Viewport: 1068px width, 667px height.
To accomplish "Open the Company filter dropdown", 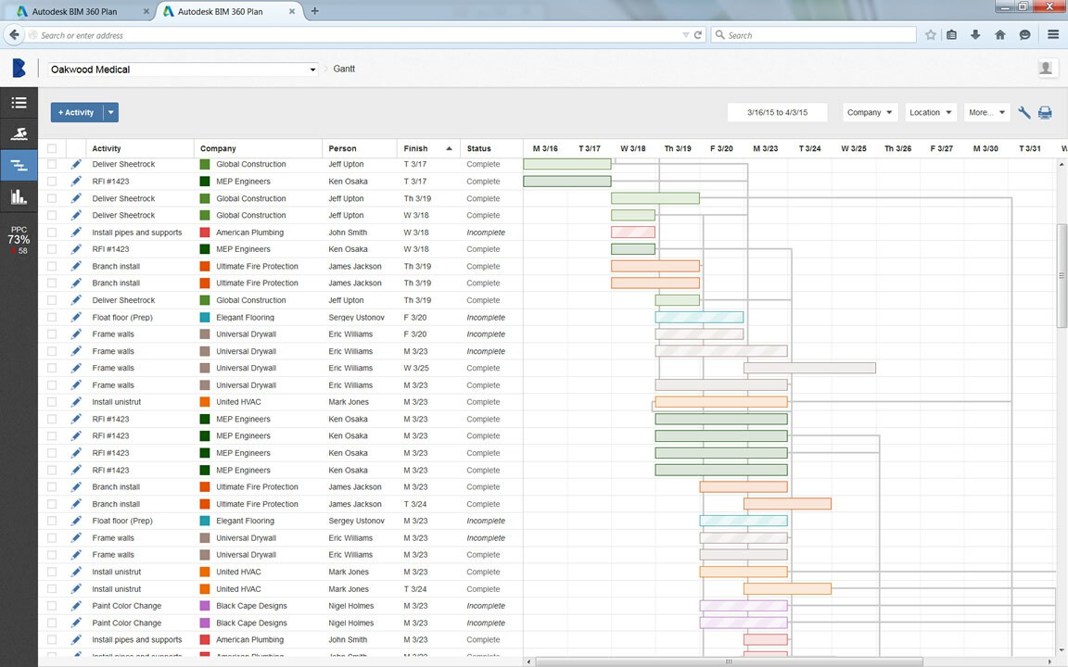I will (x=869, y=111).
